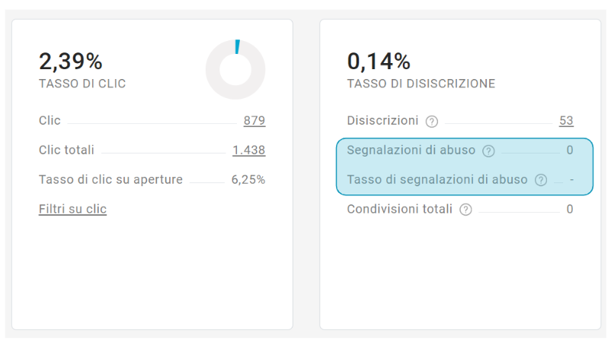Screen dimensions: 611x345
Task: Click the Disiscrizioni label text
Action: pyautogui.click(x=382, y=121)
